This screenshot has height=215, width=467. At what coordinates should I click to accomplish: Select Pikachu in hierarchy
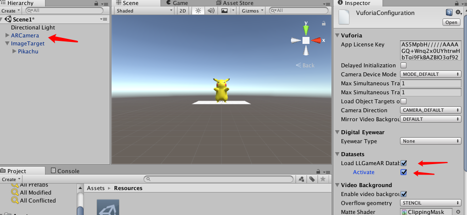pyautogui.click(x=28, y=51)
